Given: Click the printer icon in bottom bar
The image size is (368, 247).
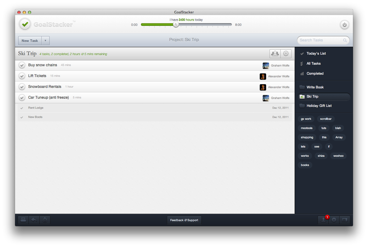Looking at the screenshot, I should 23,220.
